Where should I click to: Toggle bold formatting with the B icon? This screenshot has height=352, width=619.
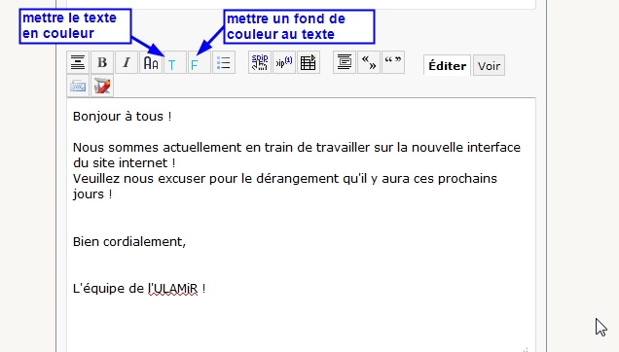102,62
